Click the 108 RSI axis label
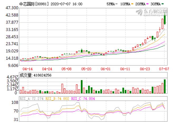174x124 pixels. [x=15, y=102]
